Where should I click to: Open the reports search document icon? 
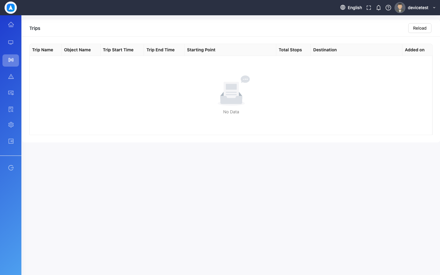point(11,109)
